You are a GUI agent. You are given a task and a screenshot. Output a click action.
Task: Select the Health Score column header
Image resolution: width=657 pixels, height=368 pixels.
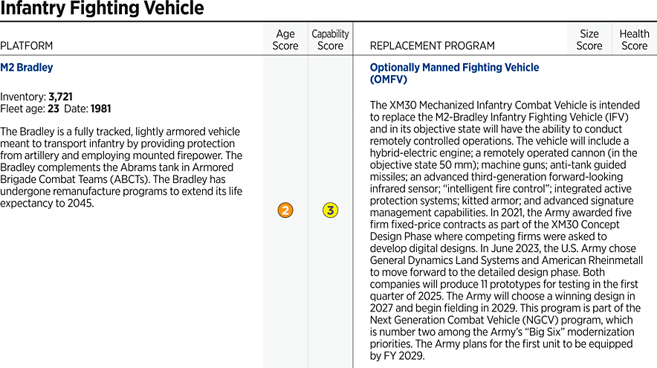tap(634, 40)
